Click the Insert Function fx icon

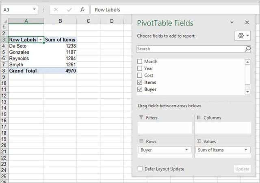82,10
